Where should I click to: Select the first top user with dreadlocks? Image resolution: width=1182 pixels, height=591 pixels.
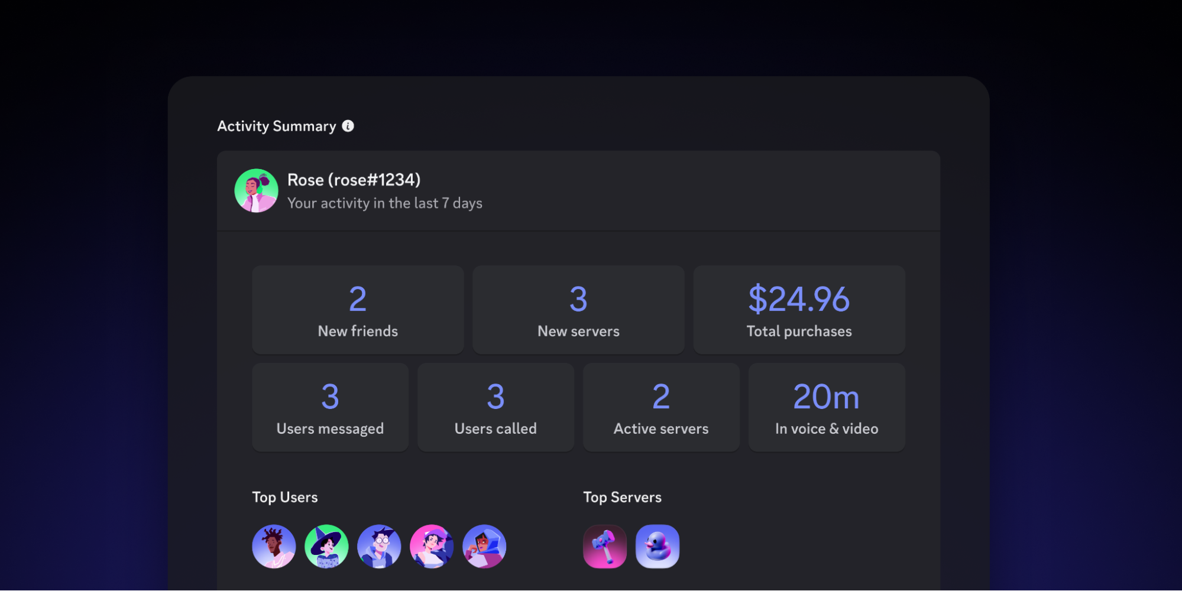click(x=274, y=547)
